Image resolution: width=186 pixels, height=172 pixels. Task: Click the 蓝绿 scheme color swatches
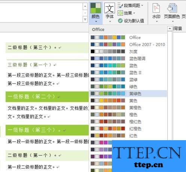point(108,79)
